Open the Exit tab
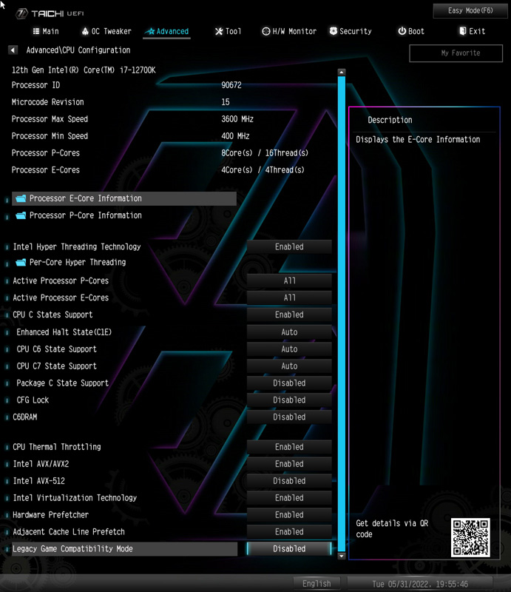The width and height of the screenshot is (511, 592). click(473, 31)
